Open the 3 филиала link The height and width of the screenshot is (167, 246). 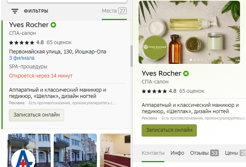22,58
